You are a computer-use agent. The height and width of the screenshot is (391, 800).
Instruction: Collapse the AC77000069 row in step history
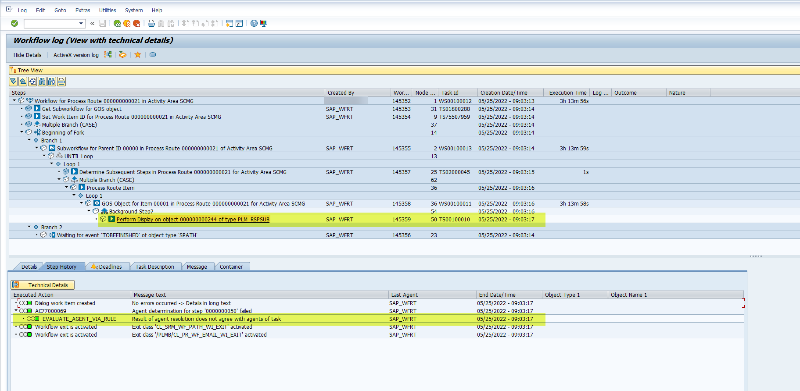[x=16, y=311]
